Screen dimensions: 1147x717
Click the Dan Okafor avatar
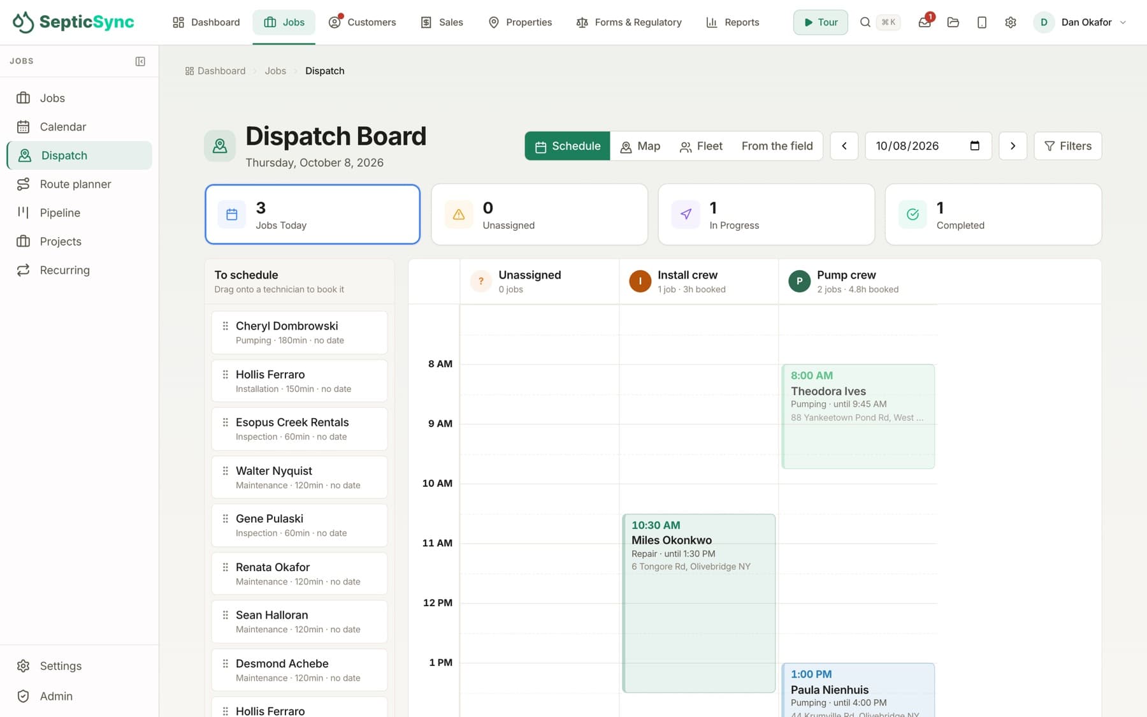[x=1044, y=22]
